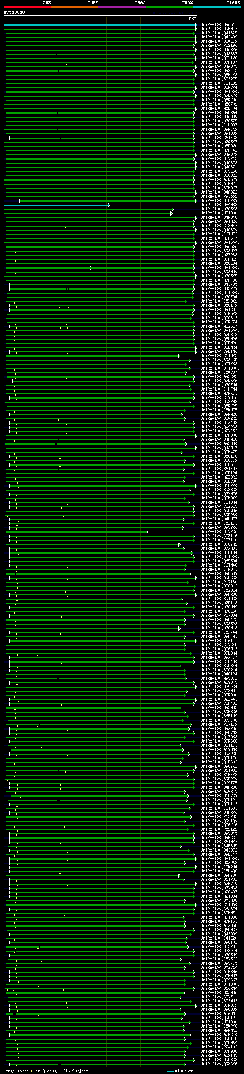Select hit label UniRef100_C1KA97
Screen dimensions: 244x1074
pos(219,125)
